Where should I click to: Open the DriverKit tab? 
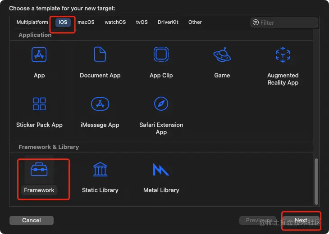coord(168,22)
